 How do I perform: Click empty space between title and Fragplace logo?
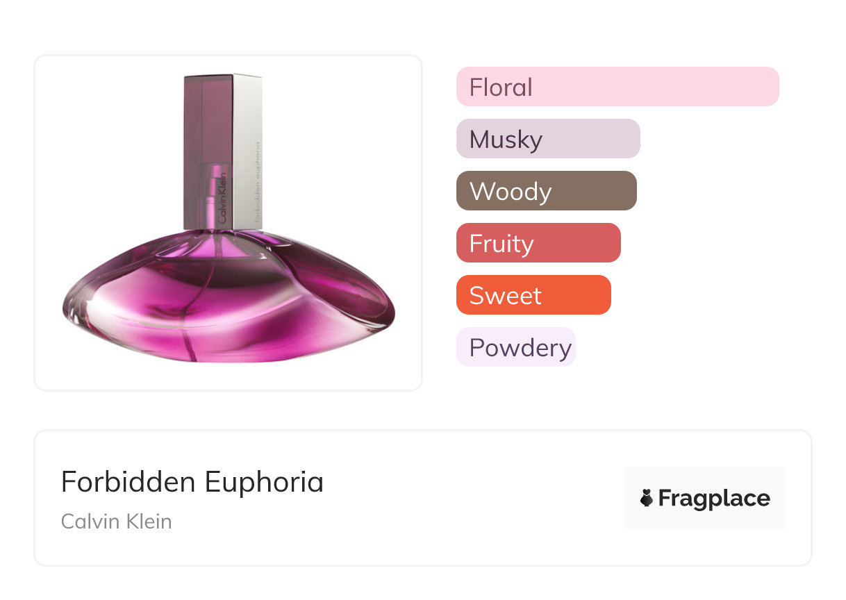click(472, 498)
